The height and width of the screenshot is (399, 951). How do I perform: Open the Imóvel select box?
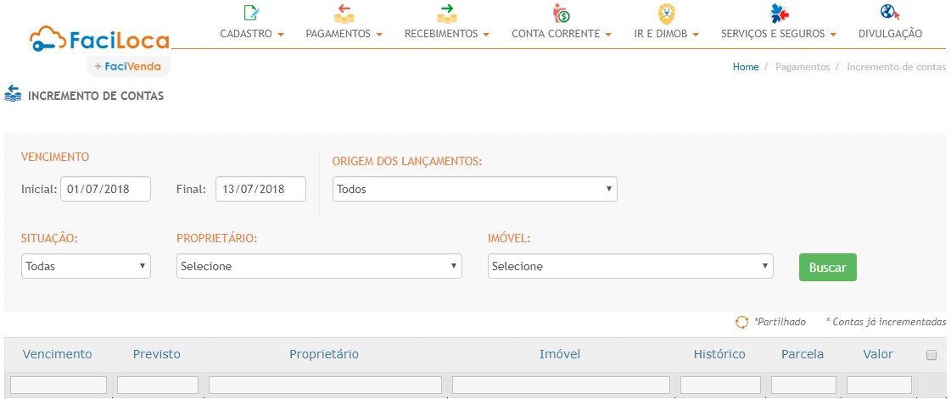coord(630,266)
